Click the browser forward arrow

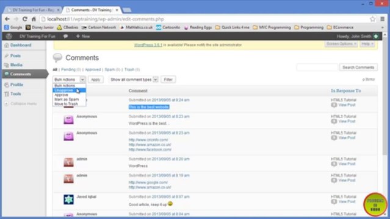coord(16,19)
